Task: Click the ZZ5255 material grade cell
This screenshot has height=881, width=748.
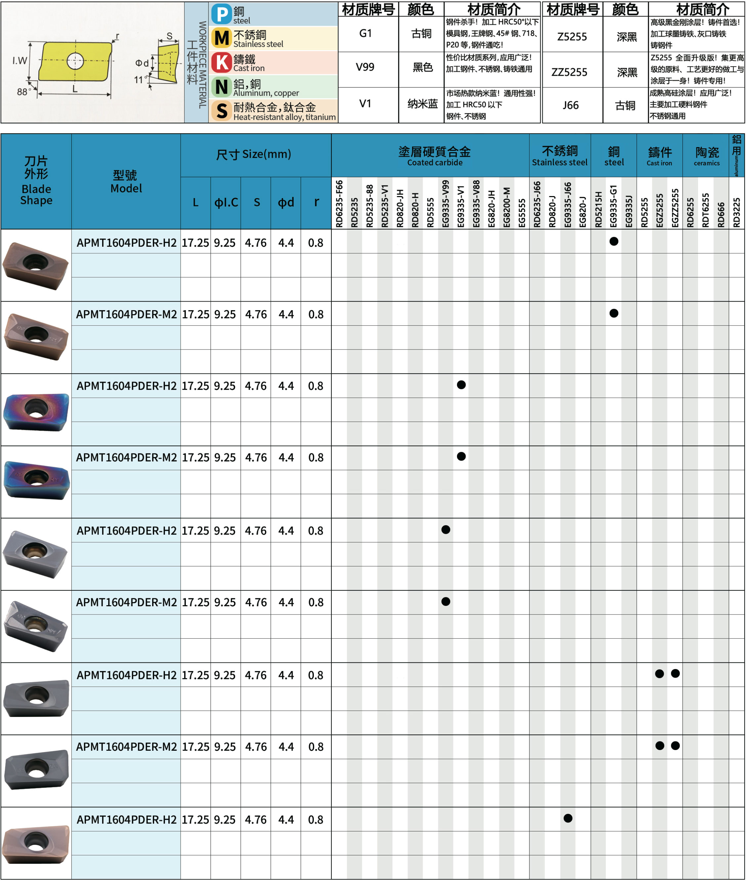Action: [x=569, y=72]
